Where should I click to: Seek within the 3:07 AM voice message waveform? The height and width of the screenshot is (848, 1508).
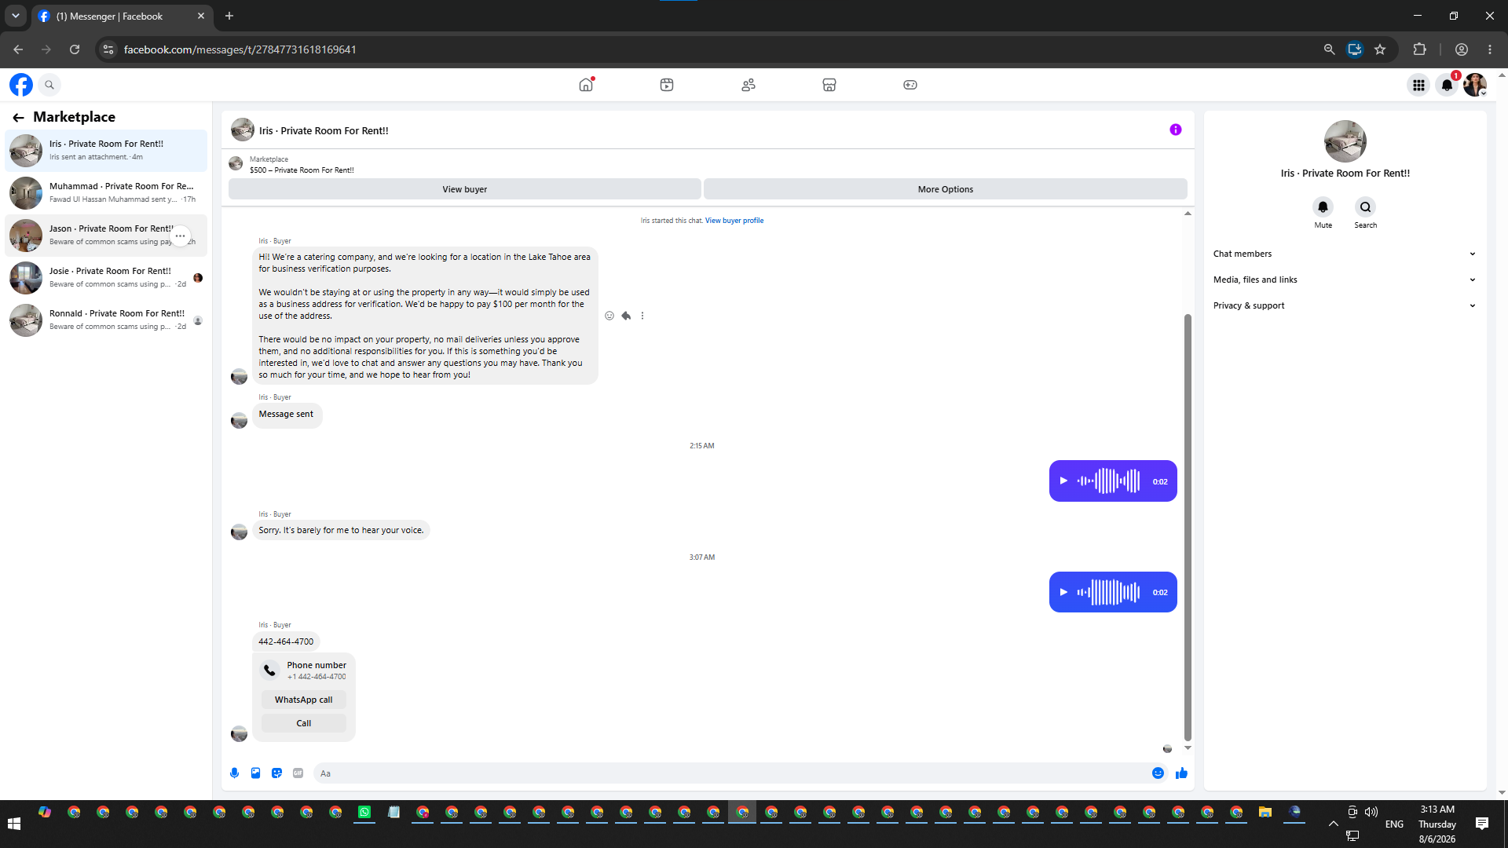point(1108,592)
